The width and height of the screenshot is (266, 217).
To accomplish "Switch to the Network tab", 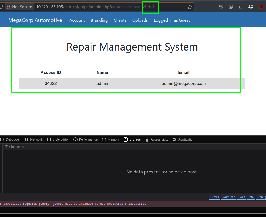I will click(33, 139).
